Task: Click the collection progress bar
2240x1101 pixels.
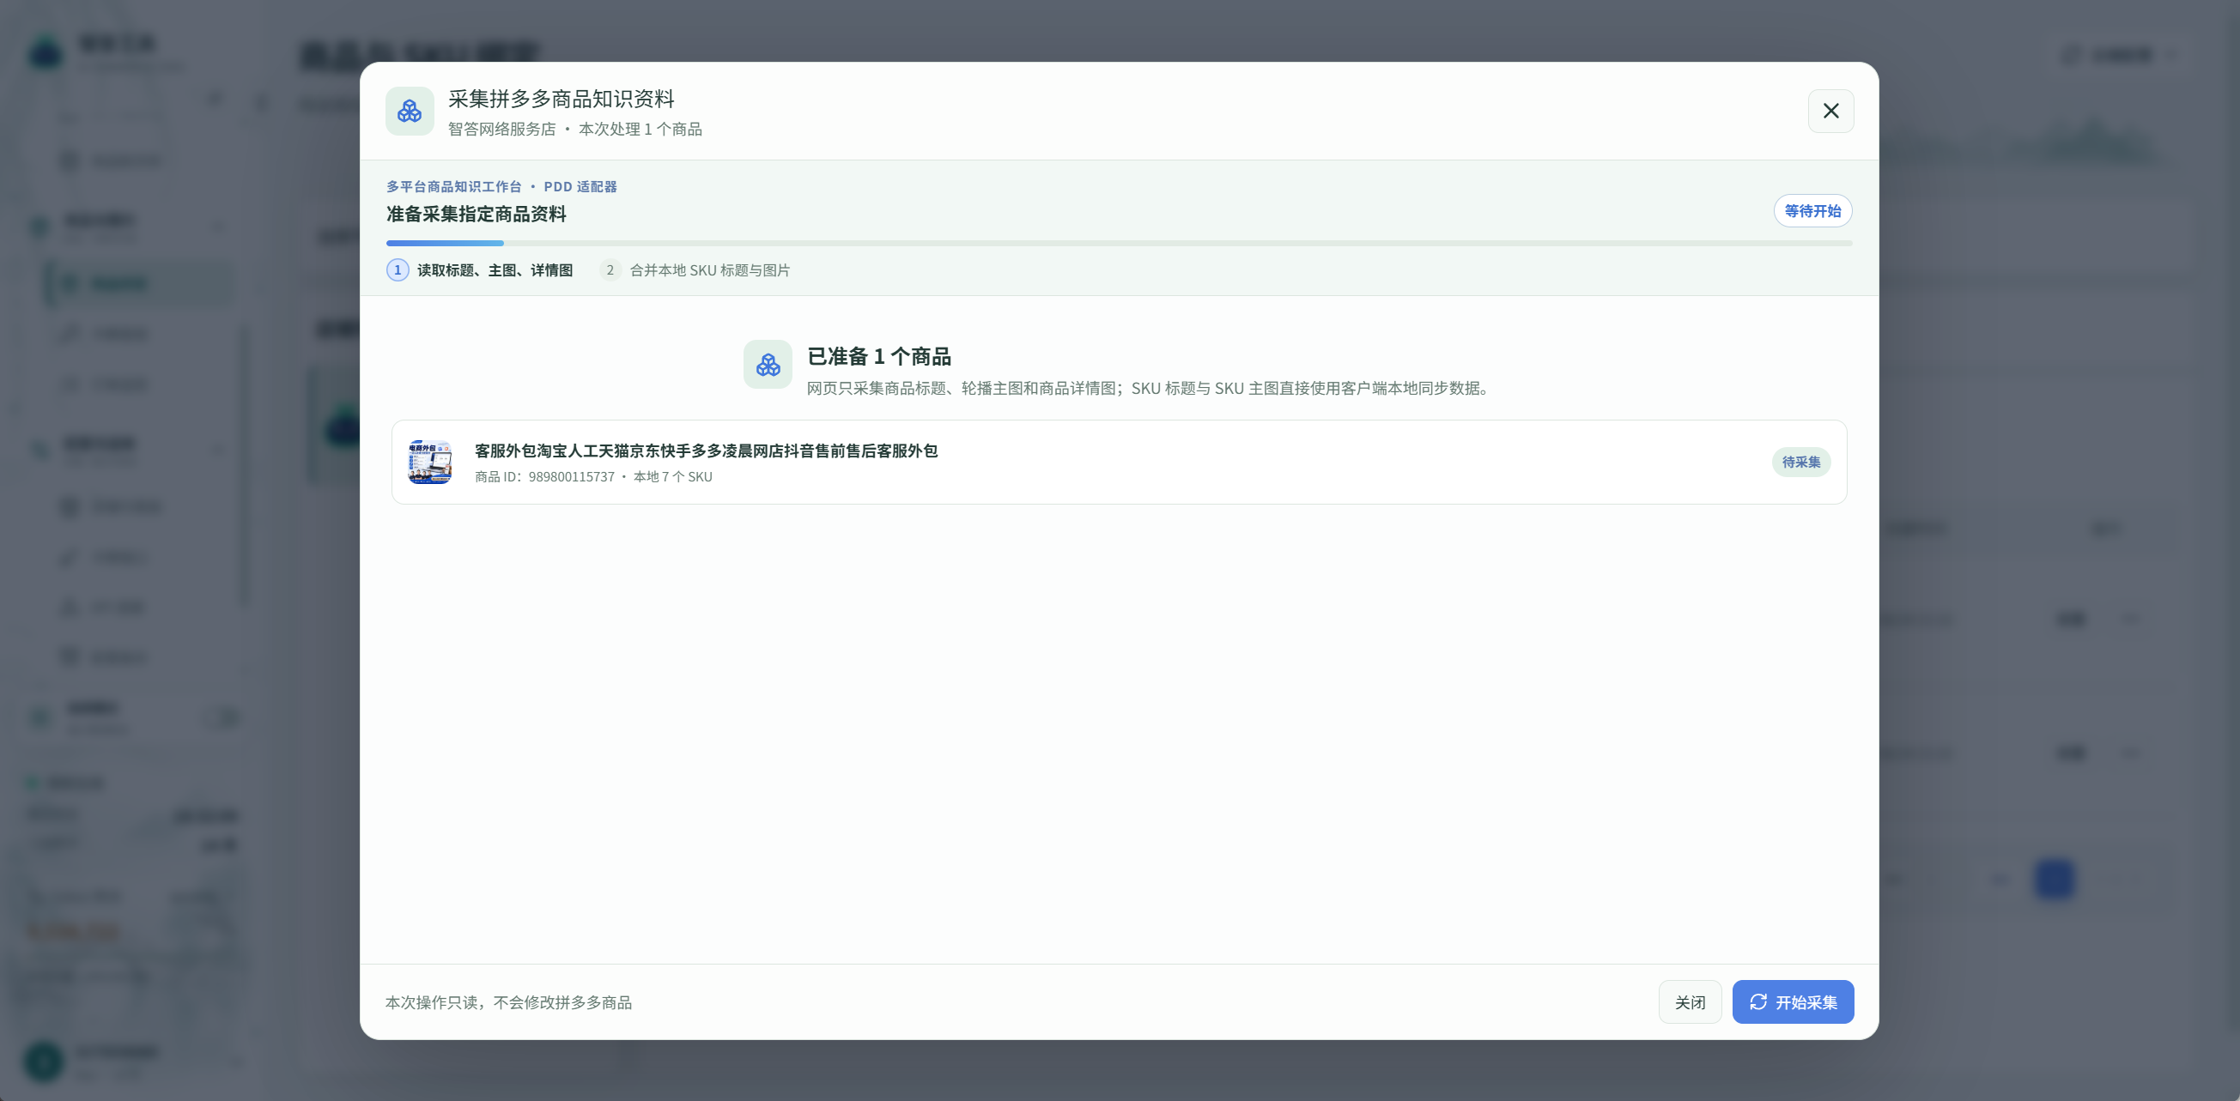Action: point(1119,244)
